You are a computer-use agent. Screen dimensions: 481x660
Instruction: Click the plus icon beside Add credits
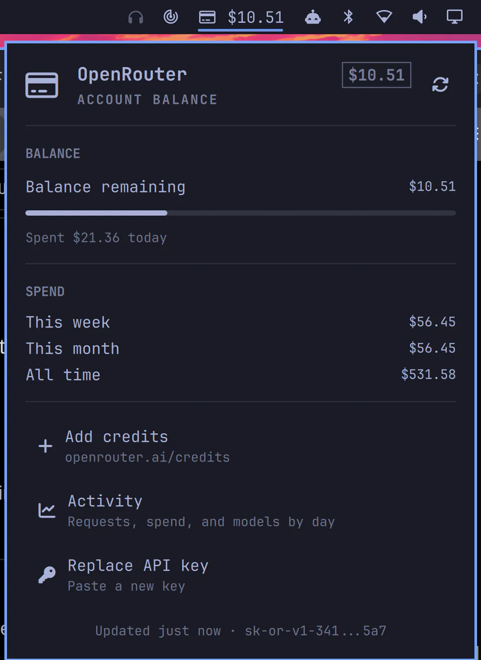[x=46, y=446]
